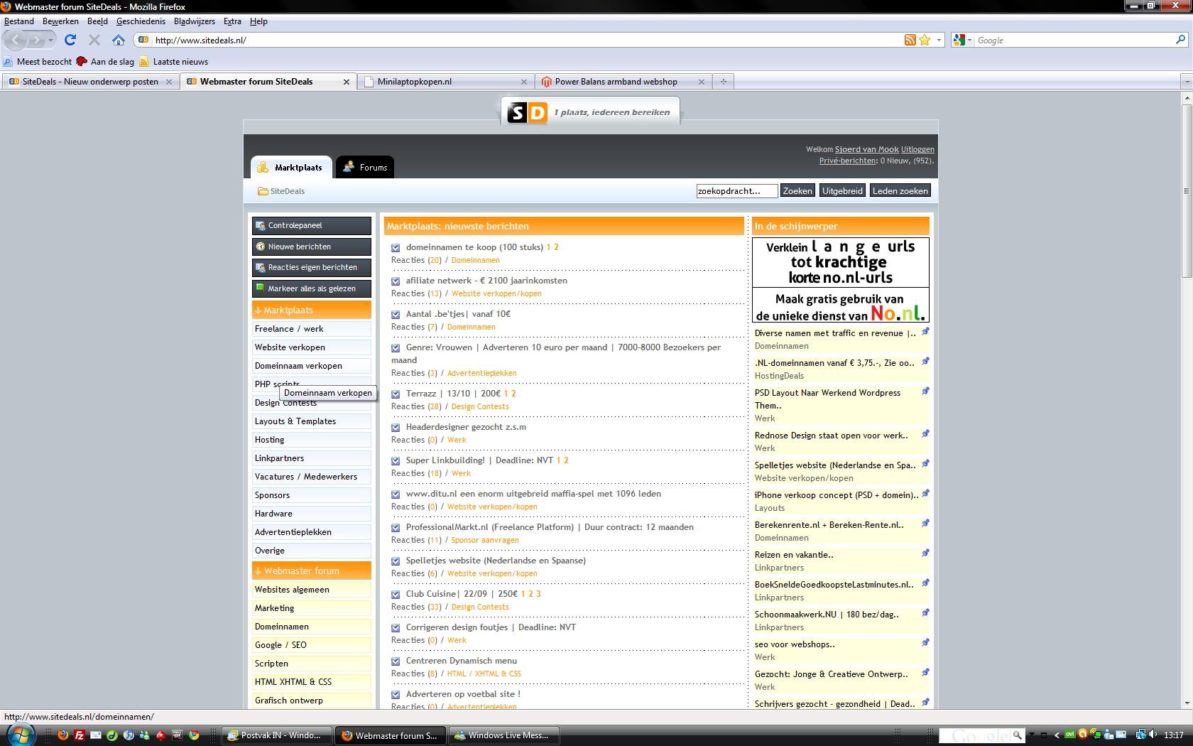
Task: Click the SD SiteDeals logo
Action: pyautogui.click(x=528, y=112)
